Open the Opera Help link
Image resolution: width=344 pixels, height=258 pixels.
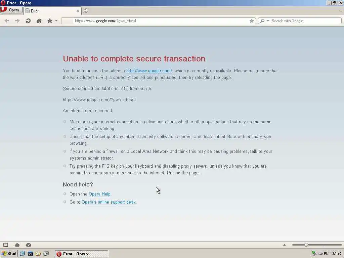99,194
